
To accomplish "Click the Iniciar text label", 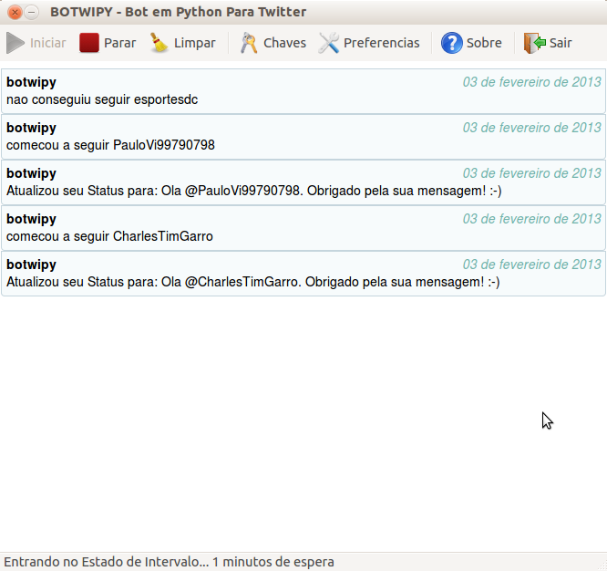I will [48, 43].
